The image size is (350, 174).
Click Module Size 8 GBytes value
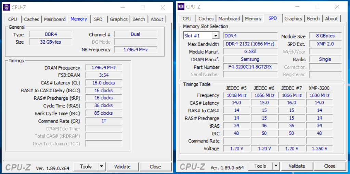coord(325,36)
